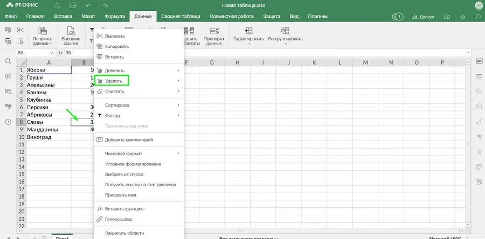The width and height of the screenshot is (485, 239).
Task: Open image settings in right sidebar
Action: (x=479, y=106)
